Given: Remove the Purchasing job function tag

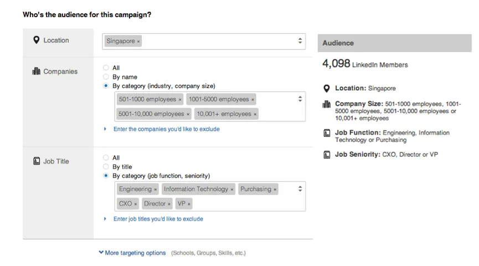Looking at the screenshot, I should 275,190.
